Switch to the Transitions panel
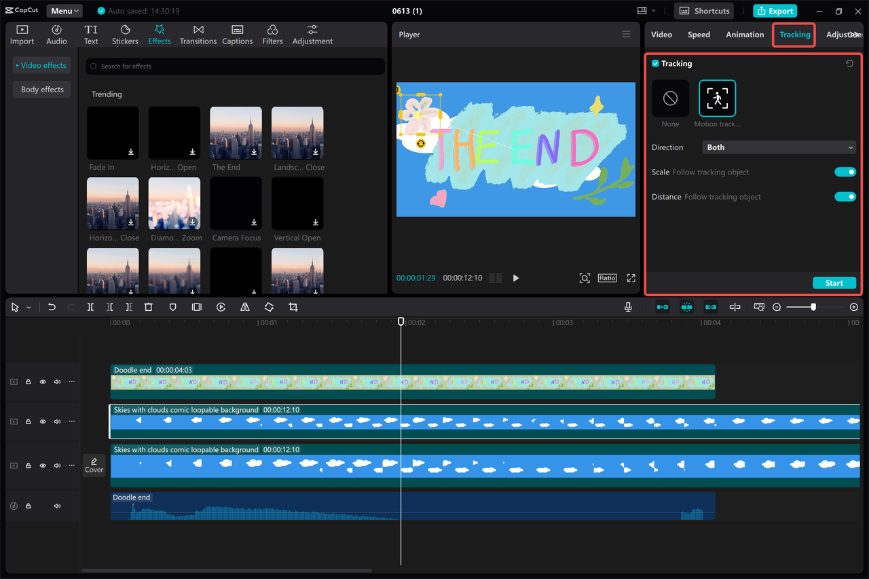The width and height of the screenshot is (869, 579). click(198, 34)
